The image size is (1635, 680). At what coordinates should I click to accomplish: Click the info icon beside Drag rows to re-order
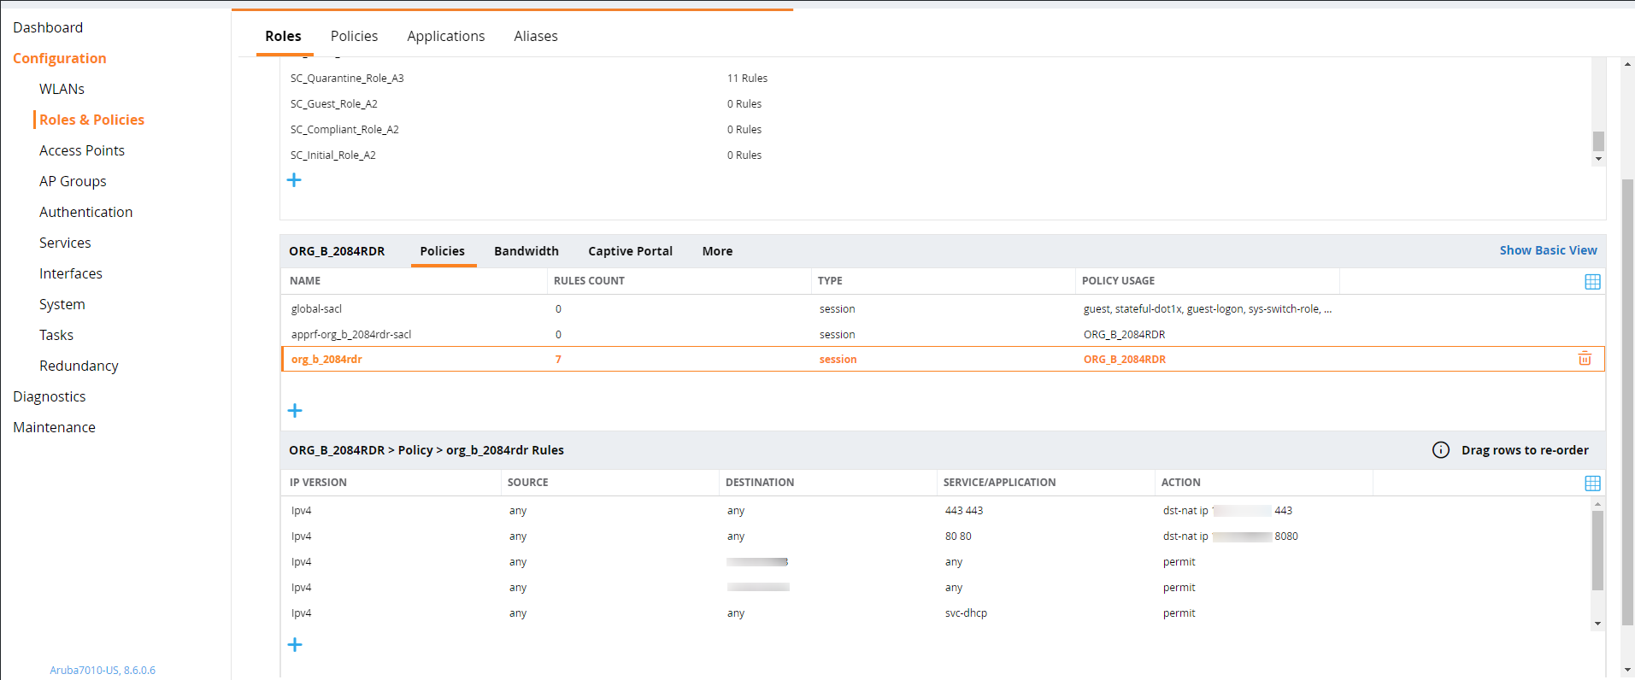click(x=1440, y=450)
